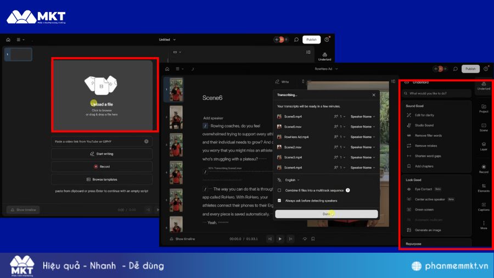Open Speaker Name dropdown for Scene6.mov

click(x=363, y=127)
